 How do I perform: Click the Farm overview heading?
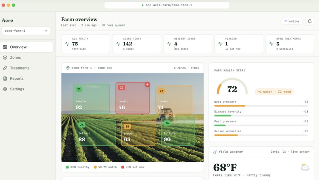tap(79, 19)
